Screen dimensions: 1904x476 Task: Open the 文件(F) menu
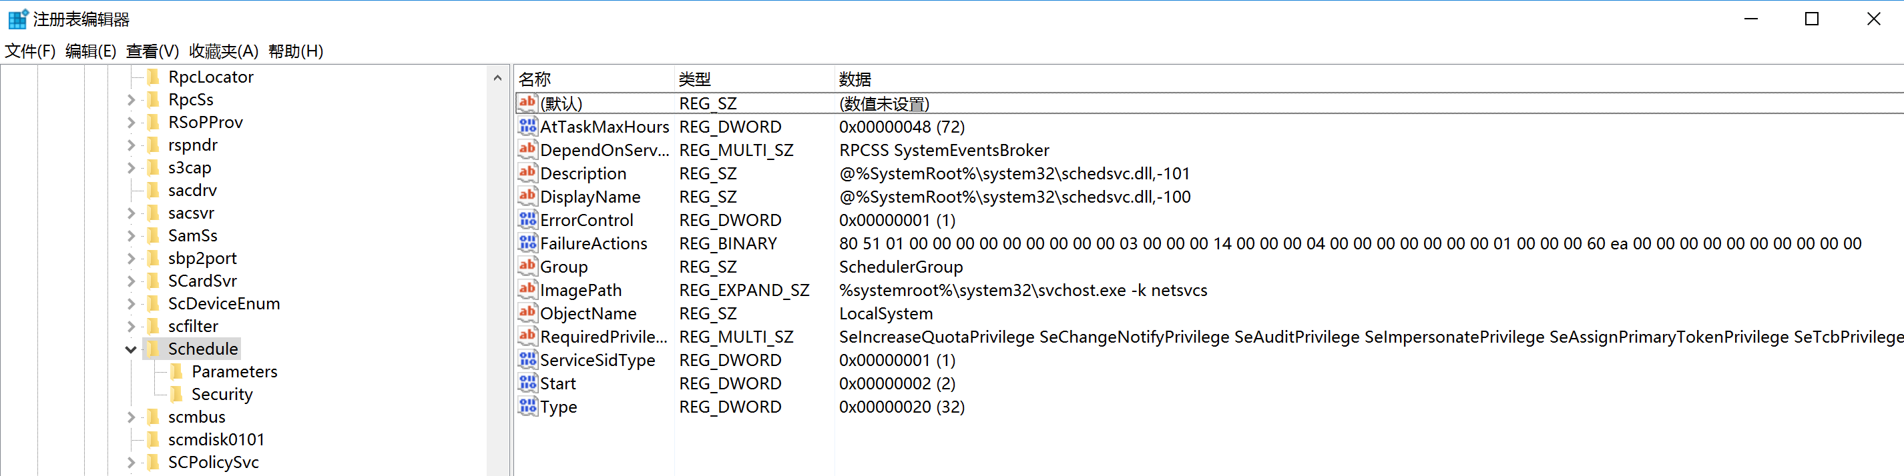pyautogui.click(x=30, y=51)
